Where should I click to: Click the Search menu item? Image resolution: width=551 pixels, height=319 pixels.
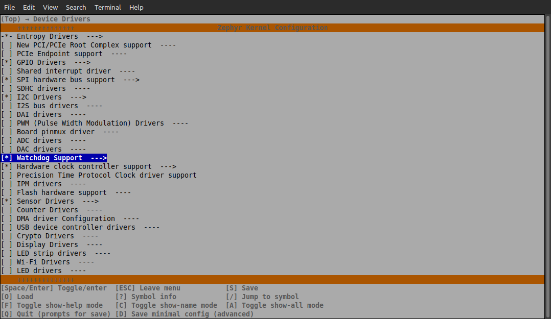click(76, 7)
